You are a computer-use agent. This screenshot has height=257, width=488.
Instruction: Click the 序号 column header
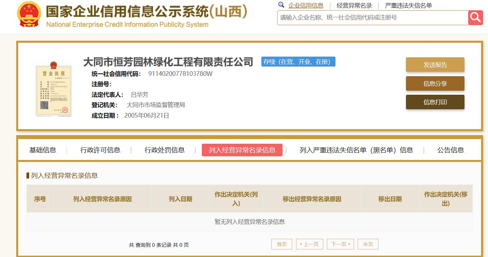tap(40, 199)
